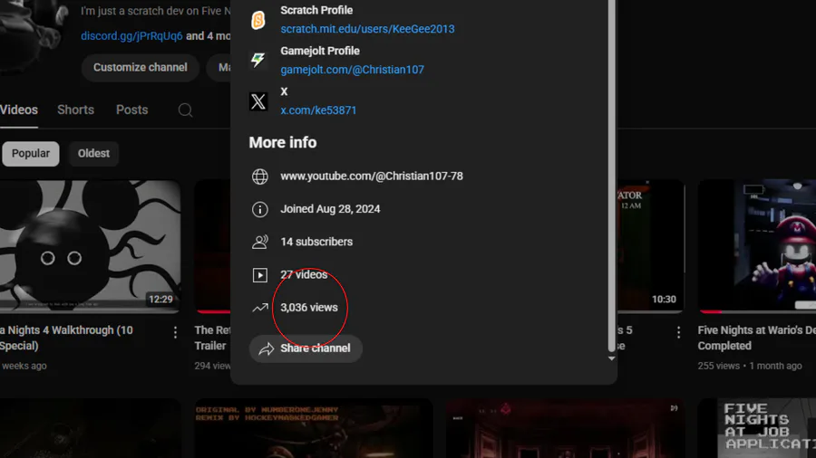The image size is (816, 458).
Task: Click the www.youtube.com/@Christian107-78 text
Action: tap(372, 177)
